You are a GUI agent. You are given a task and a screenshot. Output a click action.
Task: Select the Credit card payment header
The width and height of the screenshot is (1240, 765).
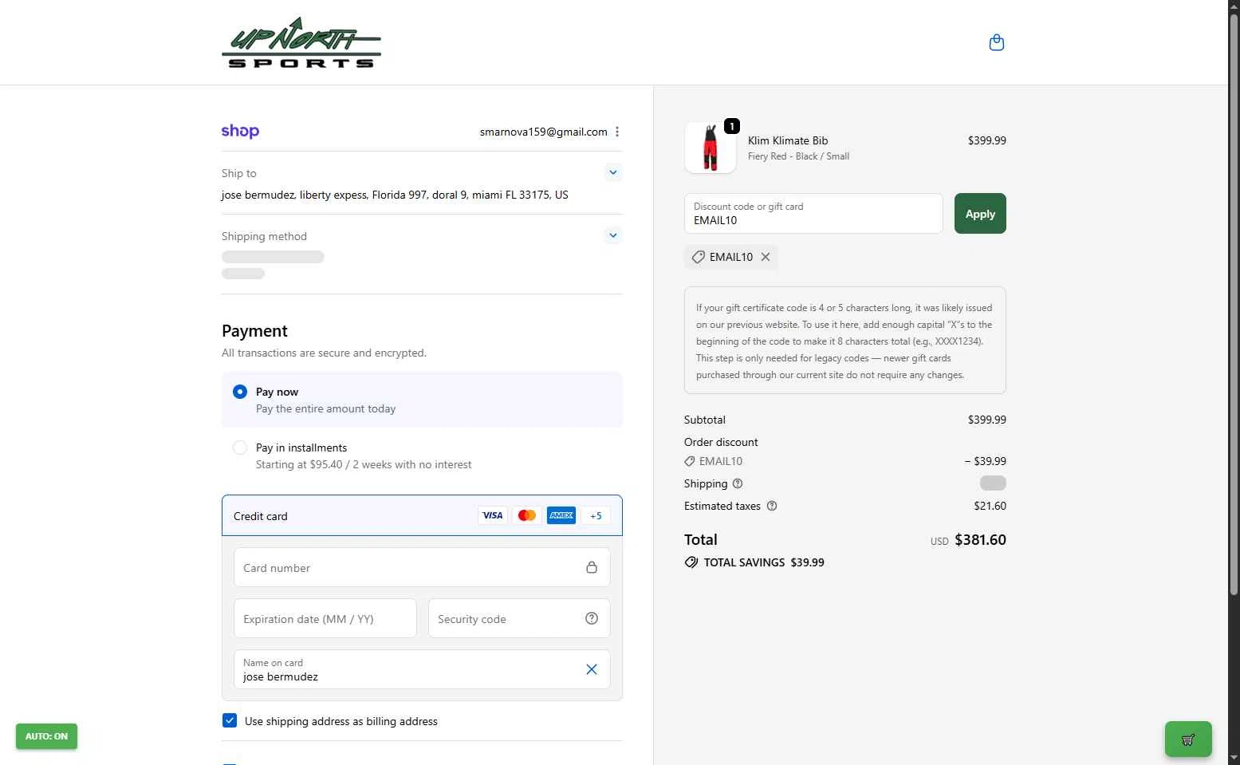coord(422,515)
